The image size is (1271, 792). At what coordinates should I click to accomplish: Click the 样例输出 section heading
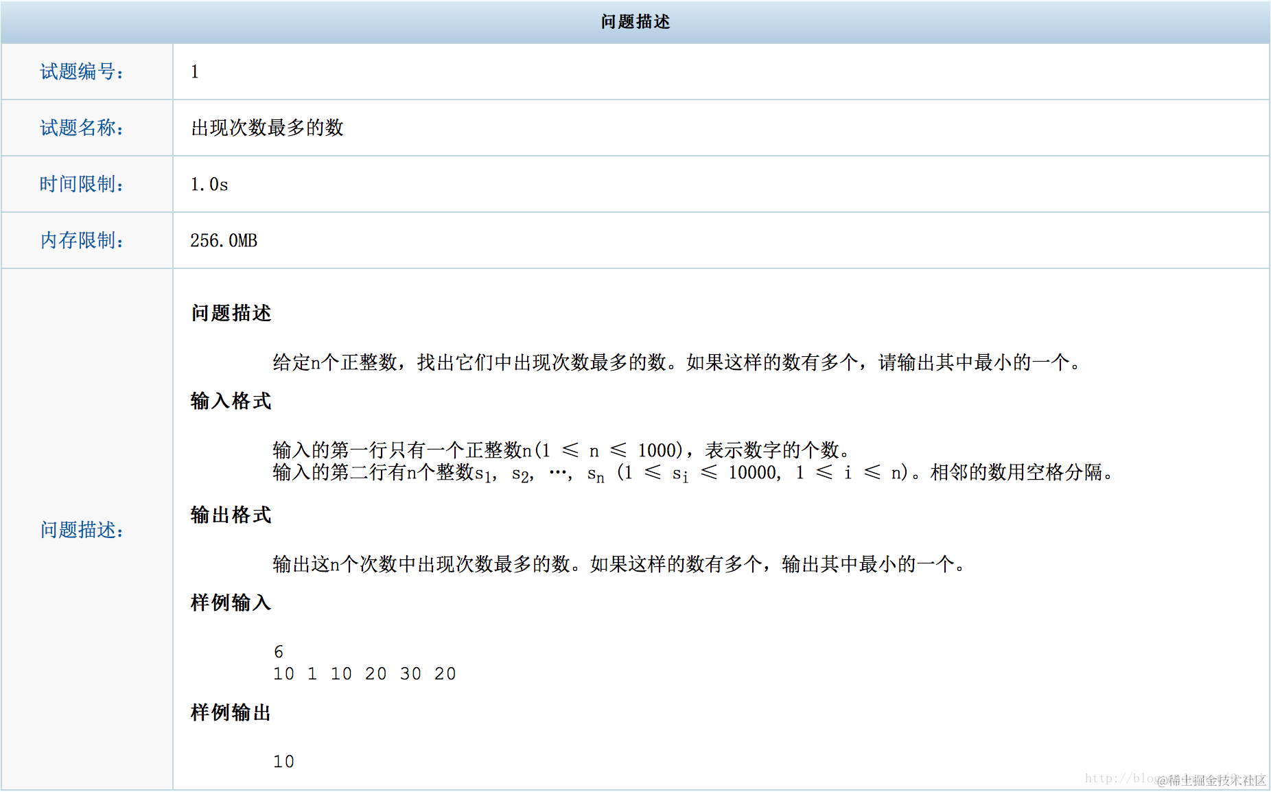[231, 712]
